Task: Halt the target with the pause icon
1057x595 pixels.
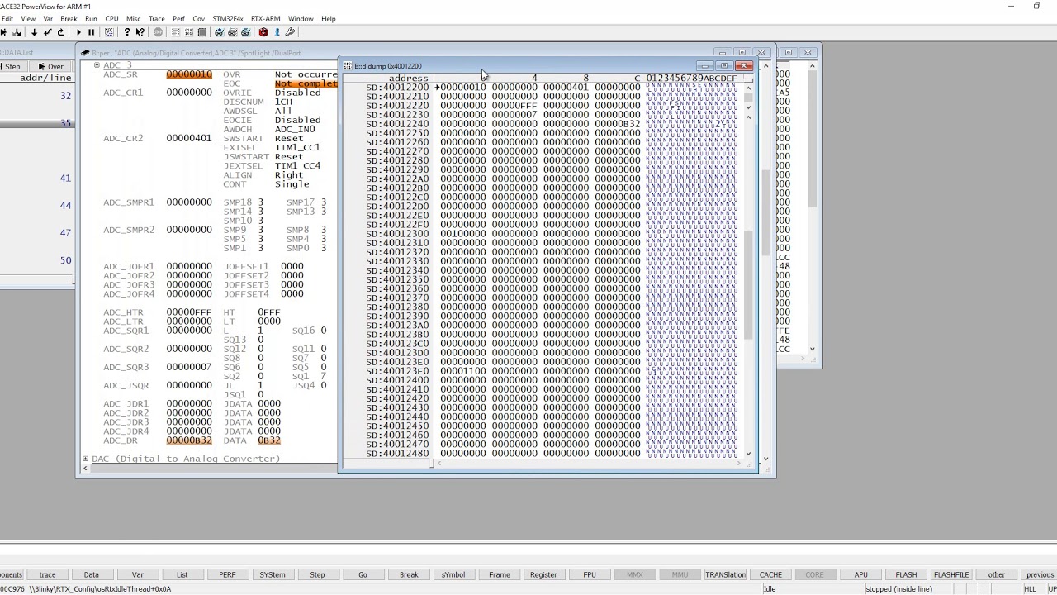Action: click(91, 32)
